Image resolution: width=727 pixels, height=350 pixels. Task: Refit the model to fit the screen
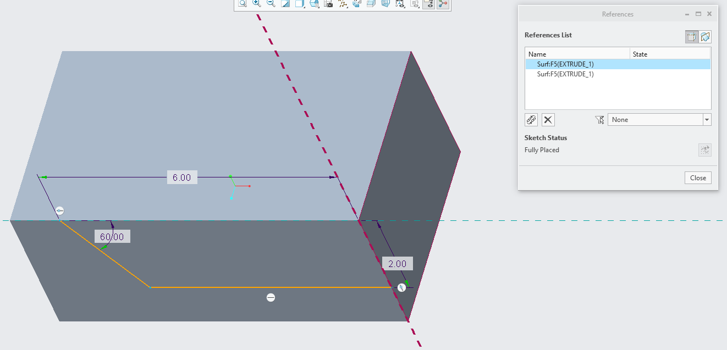tap(242, 3)
